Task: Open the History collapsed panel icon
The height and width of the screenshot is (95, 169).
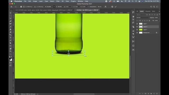Action: pos(133,12)
